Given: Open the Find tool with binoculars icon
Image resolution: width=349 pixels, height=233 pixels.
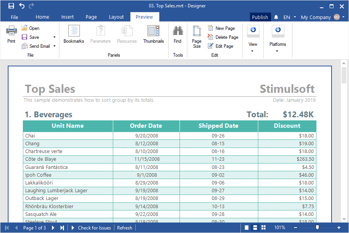Looking at the screenshot, I should [x=178, y=34].
